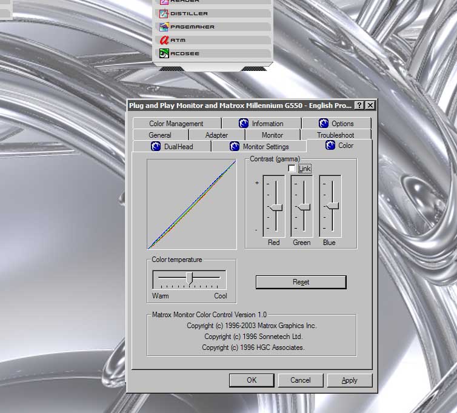The width and height of the screenshot is (457, 413).
Task: Open the Adapter tab
Action: (216, 135)
